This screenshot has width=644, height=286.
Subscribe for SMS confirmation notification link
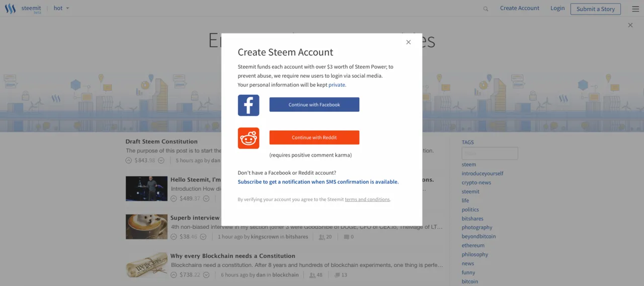(318, 182)
